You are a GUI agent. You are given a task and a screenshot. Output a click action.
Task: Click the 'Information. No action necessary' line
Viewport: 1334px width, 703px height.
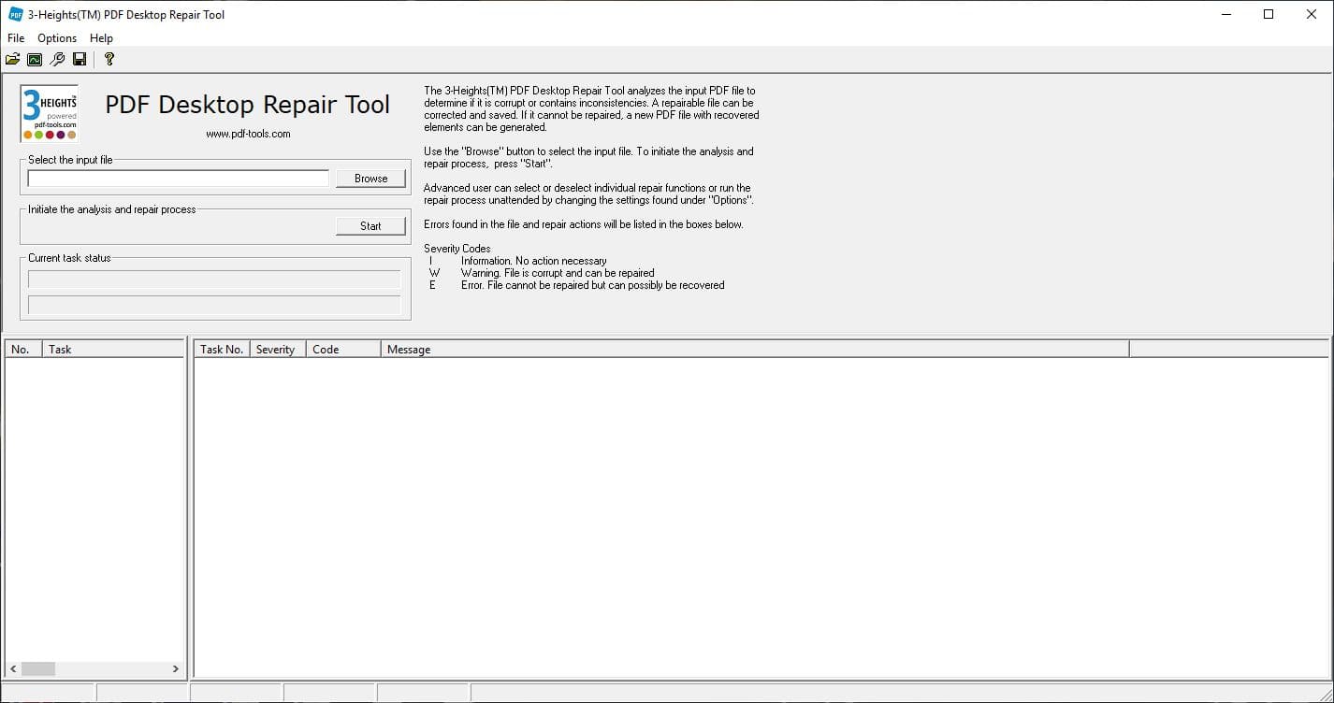pyautogui.click(x=533, y=261)
